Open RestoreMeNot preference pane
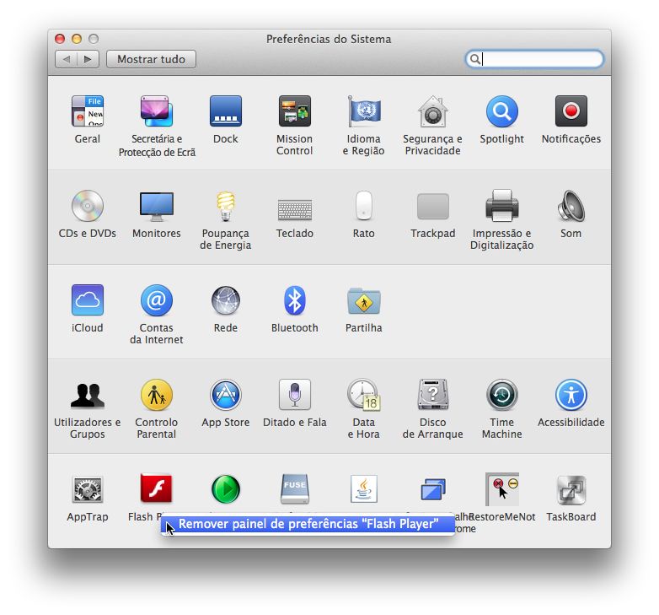 point(501,488)
